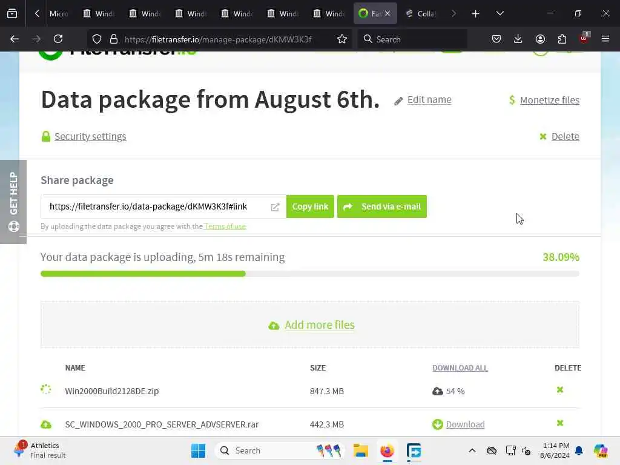The width and height of the screenshot is (620, 465).
Task: Save page to Pocket
Action: 496,39
